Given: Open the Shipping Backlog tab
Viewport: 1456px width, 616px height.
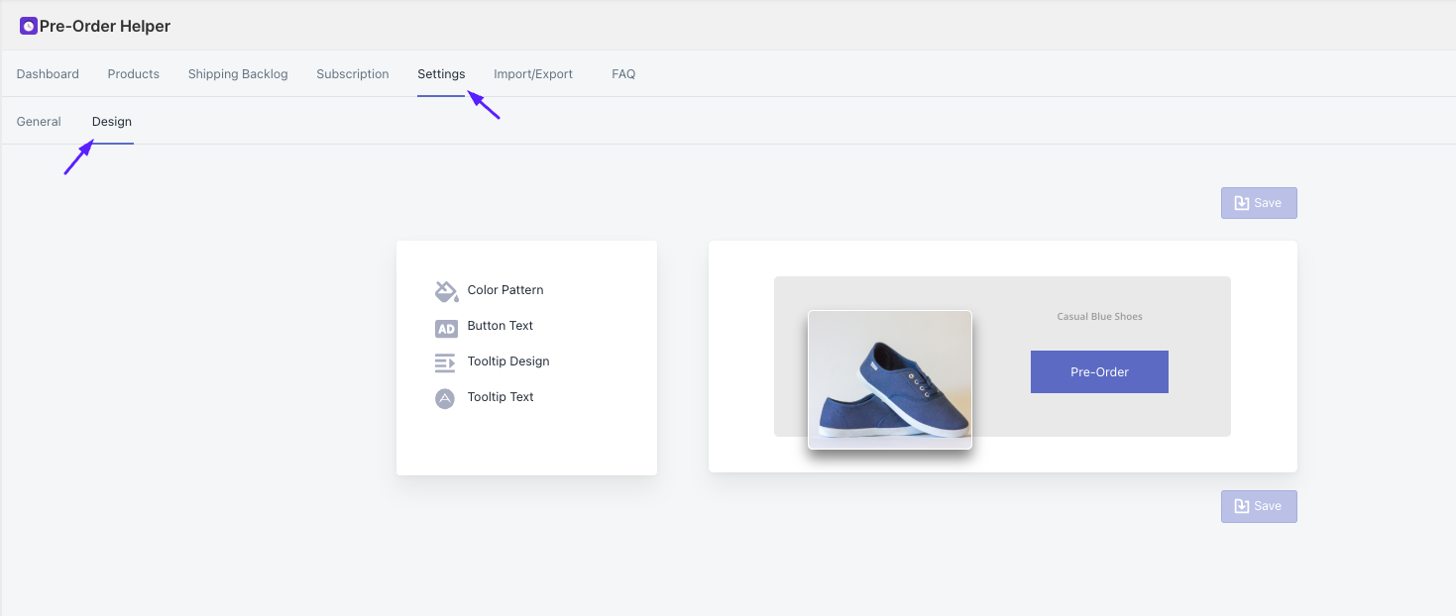Looking at the screenshot, I should tap(238, 74).
